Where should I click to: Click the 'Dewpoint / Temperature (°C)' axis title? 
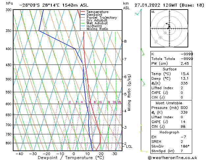71,158
